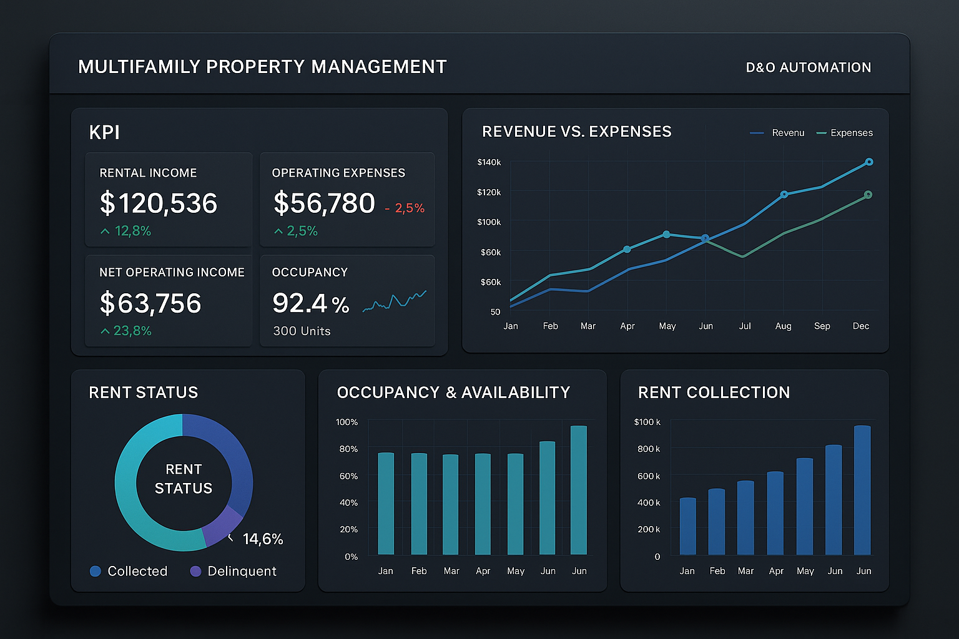Viewport: 959px width, 639px height.
Task: Expand the Net Operating Income card
Action: 169,301
